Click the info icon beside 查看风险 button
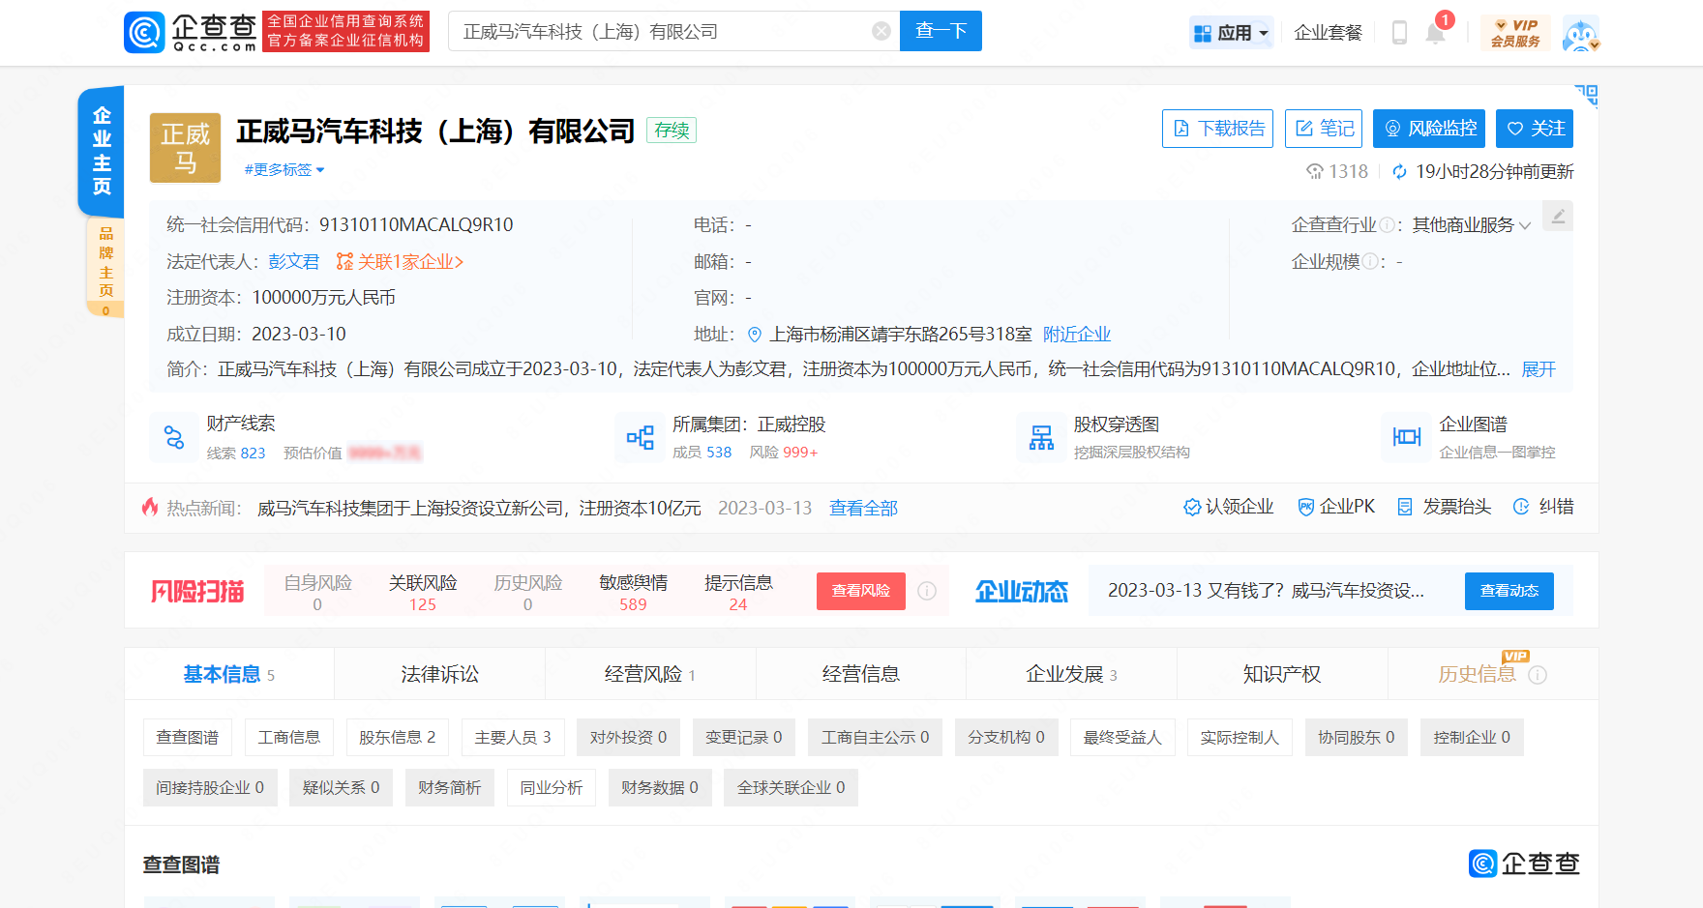This screenshot has height=908, width=1703. coord(927,591)
